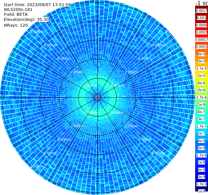Screen dimensions: 208x195
Task: Click the 6e-9 colorbar label
Action: tap(202, 170)
